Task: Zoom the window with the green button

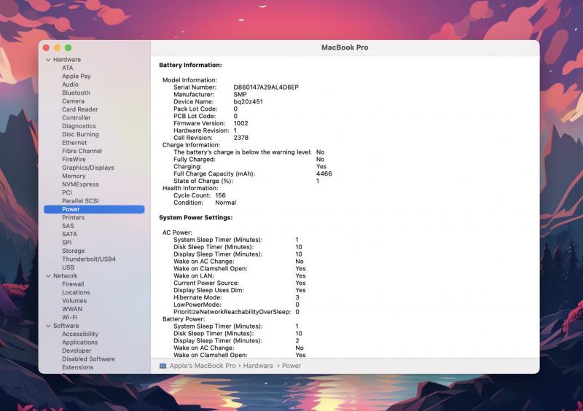Action: 69,48
